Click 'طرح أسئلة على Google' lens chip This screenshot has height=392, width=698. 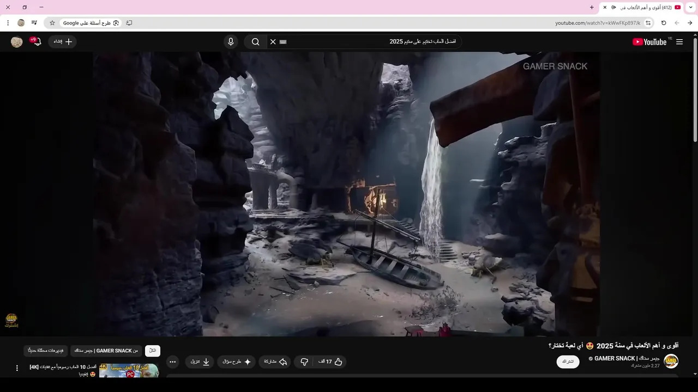tap(90, 23)
